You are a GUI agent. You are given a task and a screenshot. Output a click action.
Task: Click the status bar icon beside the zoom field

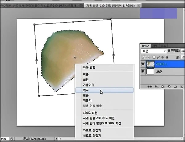(x=12, y=139)
